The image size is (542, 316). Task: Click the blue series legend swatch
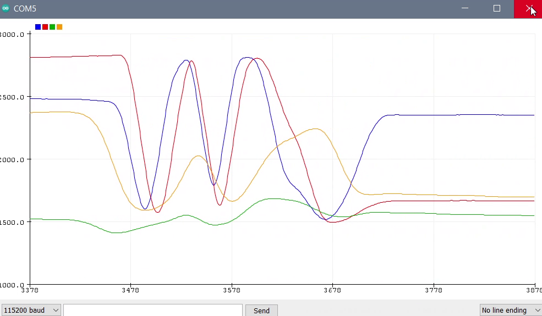pyautogui.click(x=38, y=27)
